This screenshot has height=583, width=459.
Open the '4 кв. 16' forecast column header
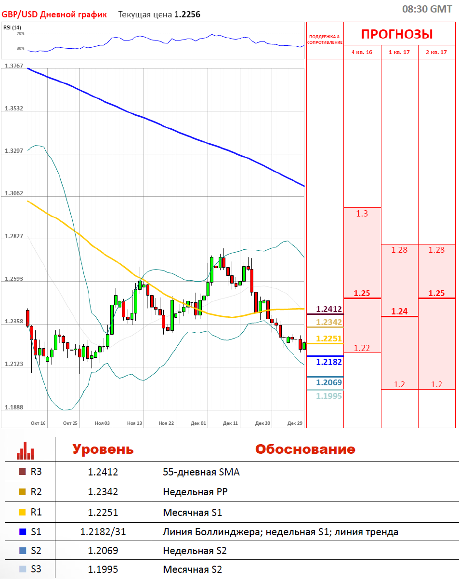point(362,52)
